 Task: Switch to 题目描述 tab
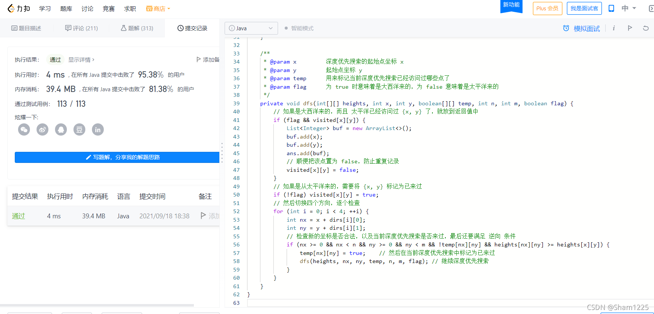[26, 28]
